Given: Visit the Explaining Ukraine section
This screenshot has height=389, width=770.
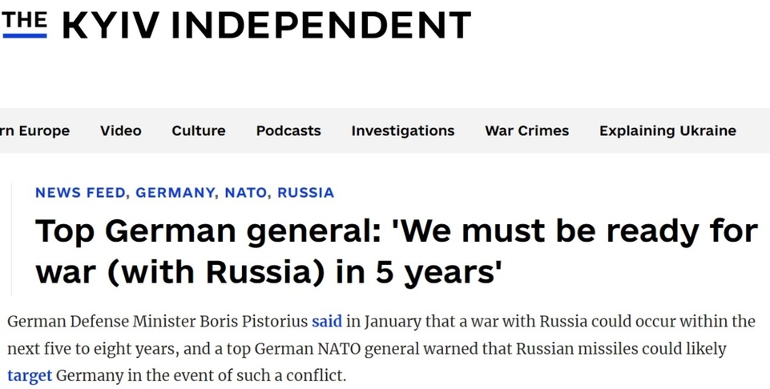Looking at the screenshot, I should 667,130.
